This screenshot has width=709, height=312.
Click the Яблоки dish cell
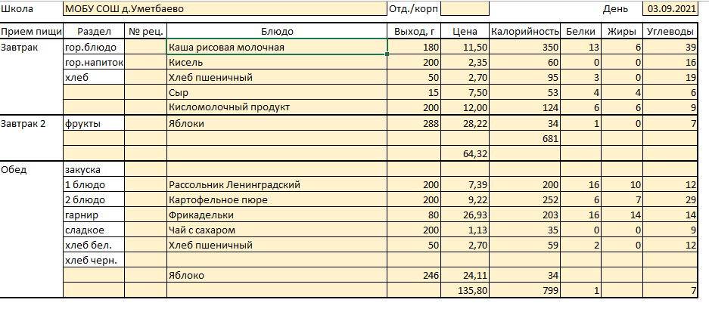click(x=277, y=124)
